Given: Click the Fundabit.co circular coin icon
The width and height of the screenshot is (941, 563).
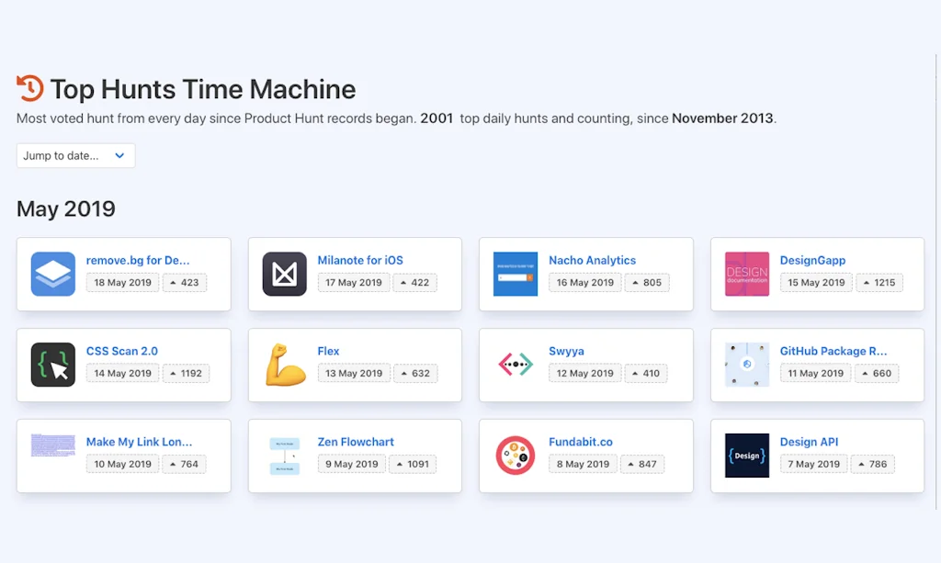Looking at the screenshot, I should (x=516, y=455).
